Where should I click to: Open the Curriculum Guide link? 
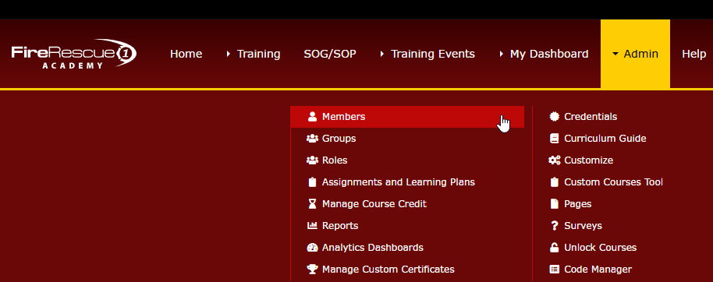[x=605, y=139]
